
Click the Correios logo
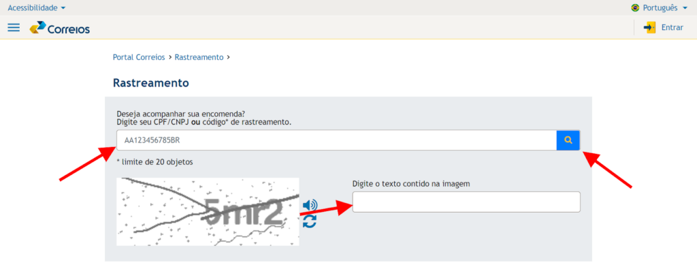(60, 28)
